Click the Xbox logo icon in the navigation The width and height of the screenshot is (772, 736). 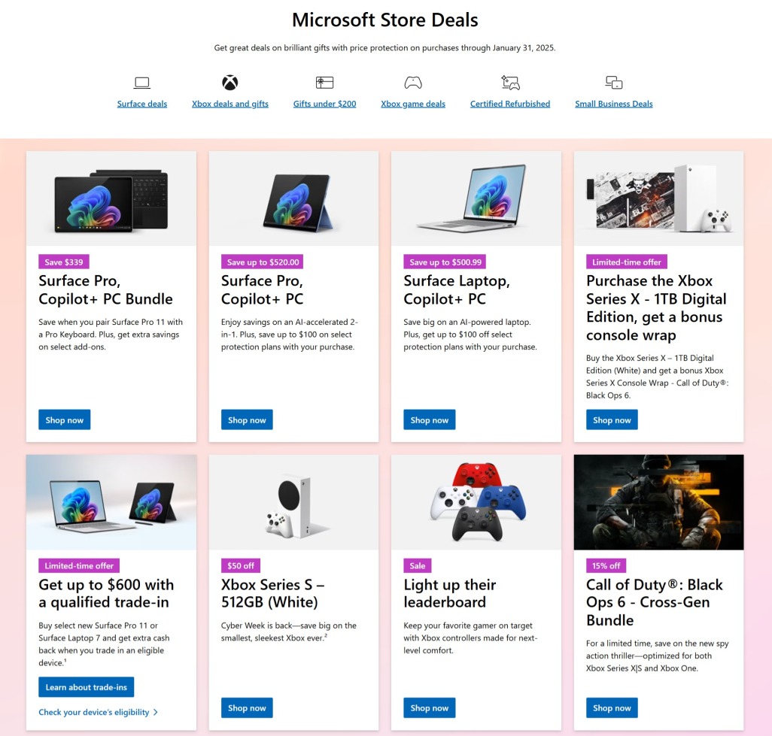coord(229,82)
